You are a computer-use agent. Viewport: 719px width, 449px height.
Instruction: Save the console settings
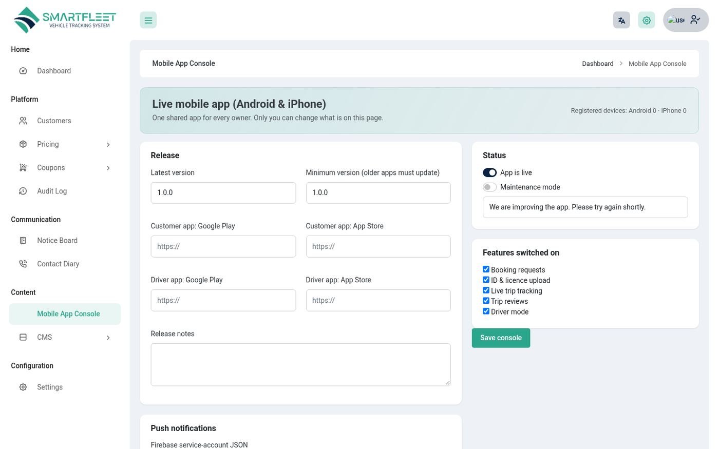point(501,338)
